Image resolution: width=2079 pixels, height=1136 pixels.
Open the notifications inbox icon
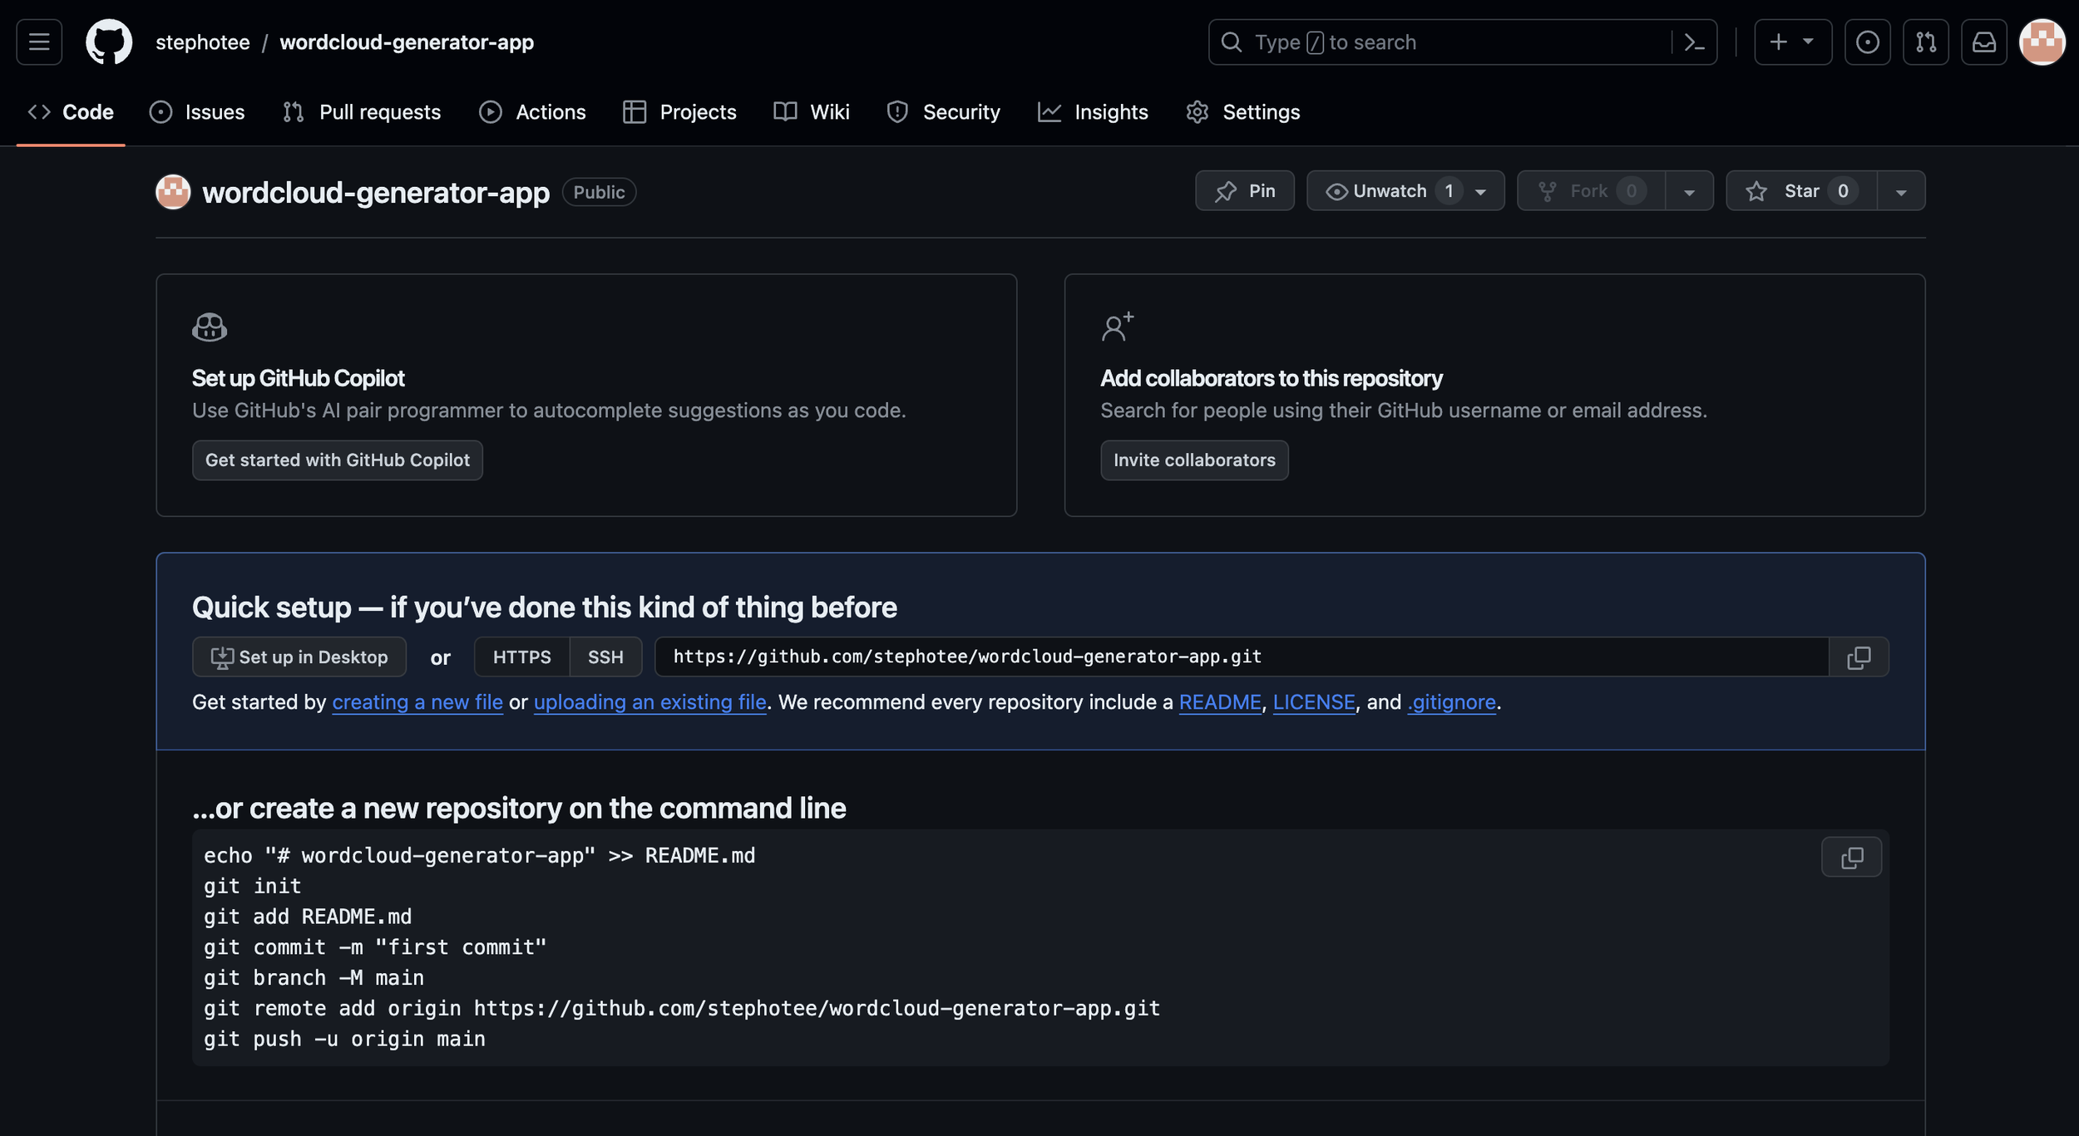pos(1983,42)
